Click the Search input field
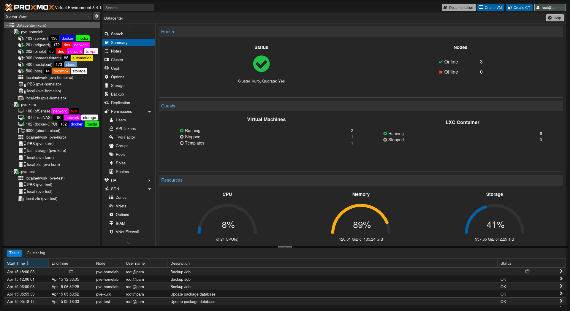The image size is (570, 311). (128, 7)
